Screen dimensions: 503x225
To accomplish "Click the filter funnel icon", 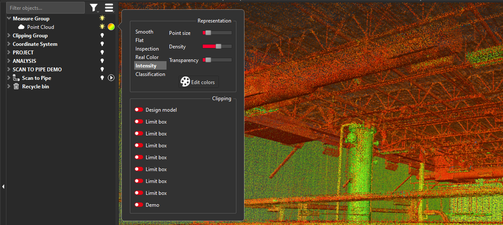I will coord(94,8).
